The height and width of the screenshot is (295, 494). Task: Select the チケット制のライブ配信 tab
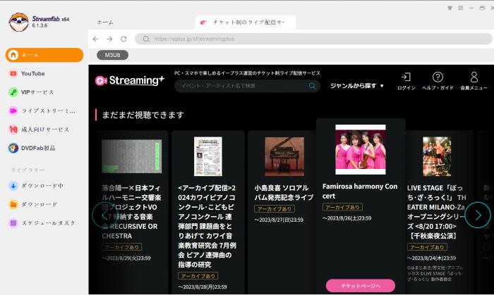click(x=246, y=23)
